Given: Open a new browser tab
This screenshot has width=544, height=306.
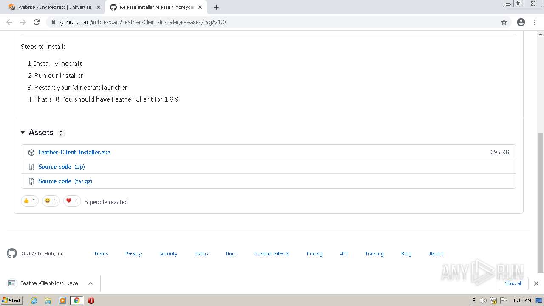Looking at the screenshot, I should pos(216,7).
